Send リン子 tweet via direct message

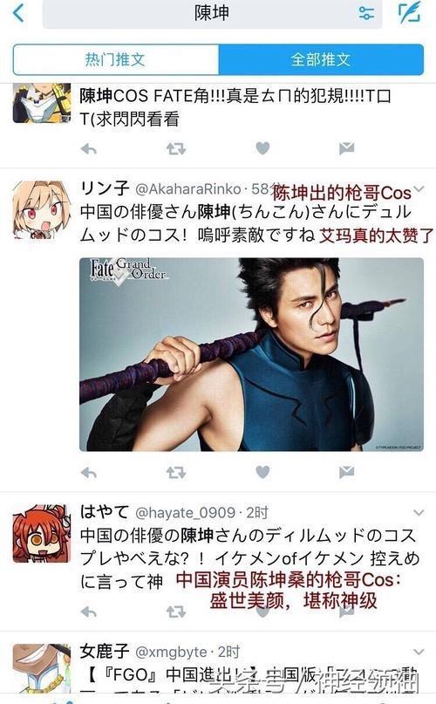pyautogui.click(x=347, y=472)
